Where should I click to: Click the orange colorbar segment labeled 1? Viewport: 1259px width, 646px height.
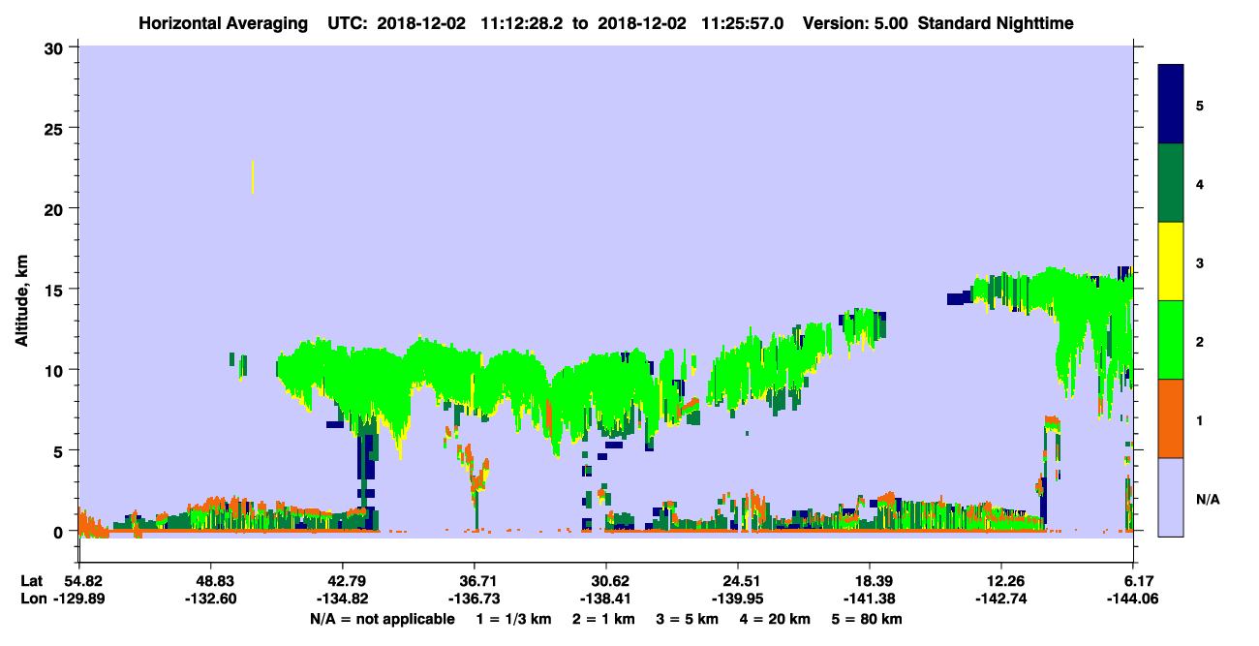coord(1171,418)
